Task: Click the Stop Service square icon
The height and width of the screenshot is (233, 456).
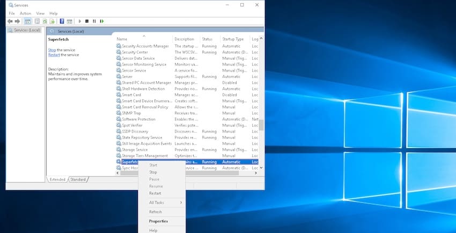Action: tap(87, 21)
